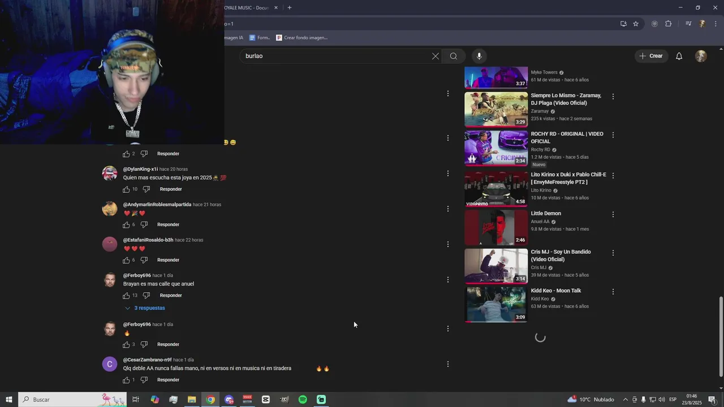
Task: Click CesarZambrano-n9f's purple C avatar
Action: click(x=110, y=364)
